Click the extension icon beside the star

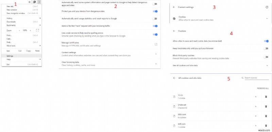click(x=34, y=2)
